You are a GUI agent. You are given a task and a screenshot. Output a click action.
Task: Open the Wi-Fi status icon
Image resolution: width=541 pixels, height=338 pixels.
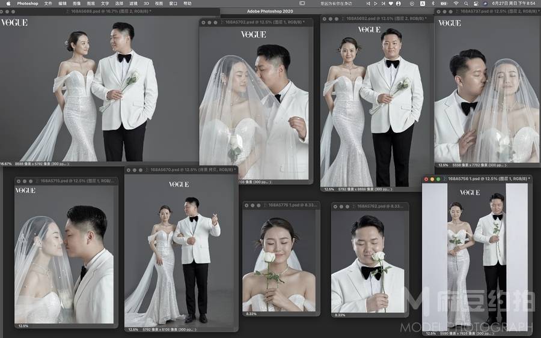(456, 4)
